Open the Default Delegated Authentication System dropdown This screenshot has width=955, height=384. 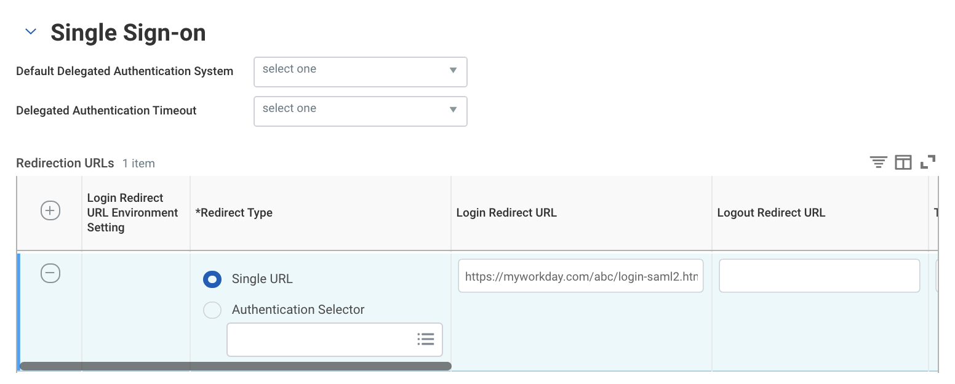point(360,72)
